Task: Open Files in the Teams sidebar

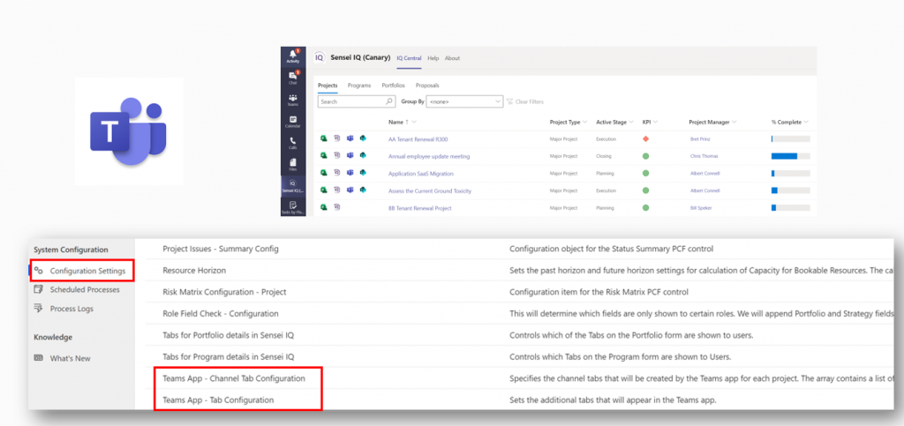Action: [x=293, y=165]
